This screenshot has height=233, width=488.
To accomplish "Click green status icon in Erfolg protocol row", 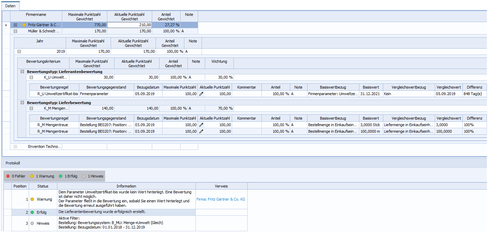I will point(32,212).
